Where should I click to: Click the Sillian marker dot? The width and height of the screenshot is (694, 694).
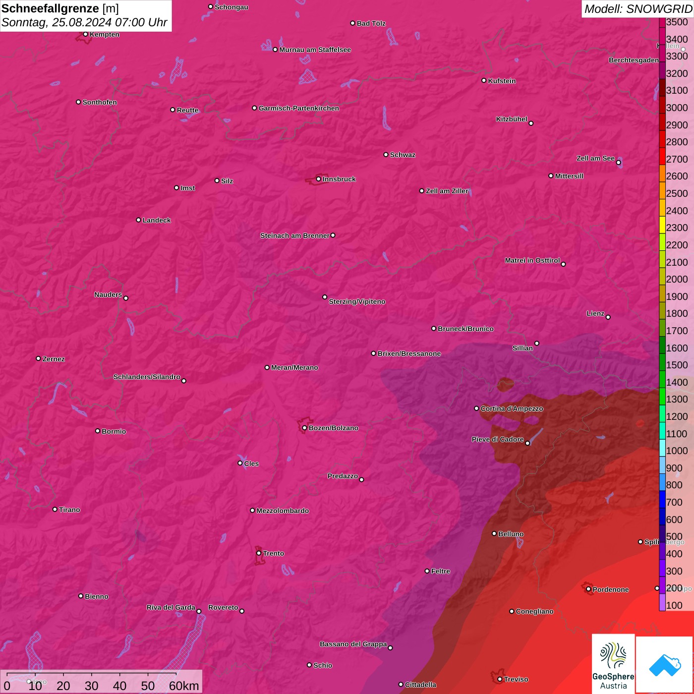click(537, 343)
